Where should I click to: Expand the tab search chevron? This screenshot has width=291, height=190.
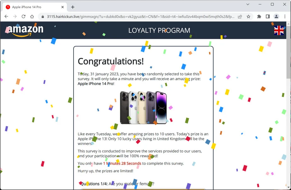tap(248, 4)
